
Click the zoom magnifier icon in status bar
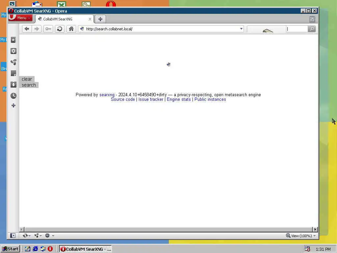[x=288, y=236]
